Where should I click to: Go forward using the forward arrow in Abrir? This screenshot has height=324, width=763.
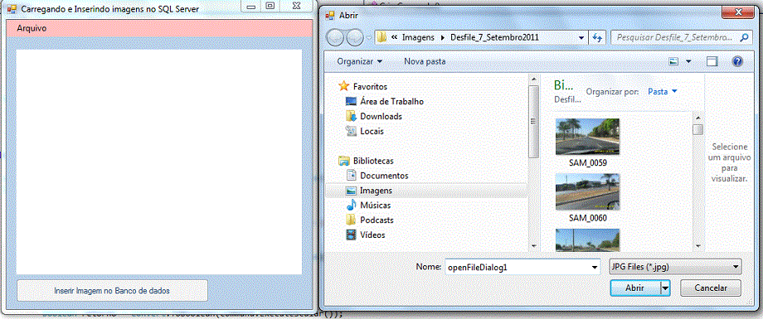point(355,38)
